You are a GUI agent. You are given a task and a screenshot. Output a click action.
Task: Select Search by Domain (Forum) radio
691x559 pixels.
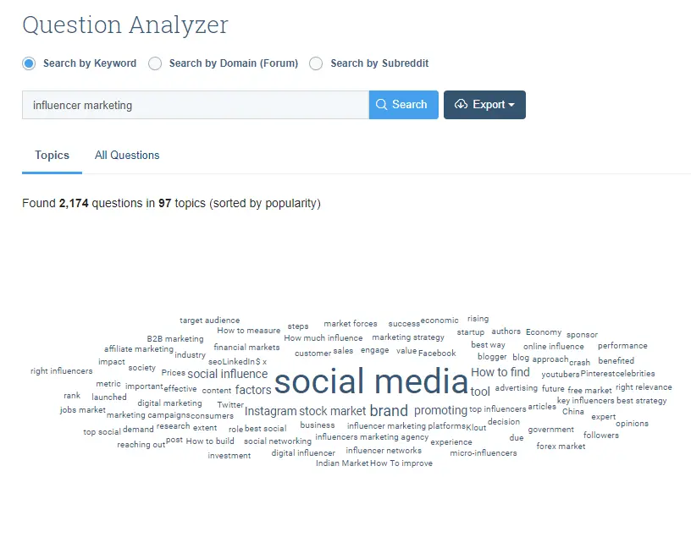(155, 63)
